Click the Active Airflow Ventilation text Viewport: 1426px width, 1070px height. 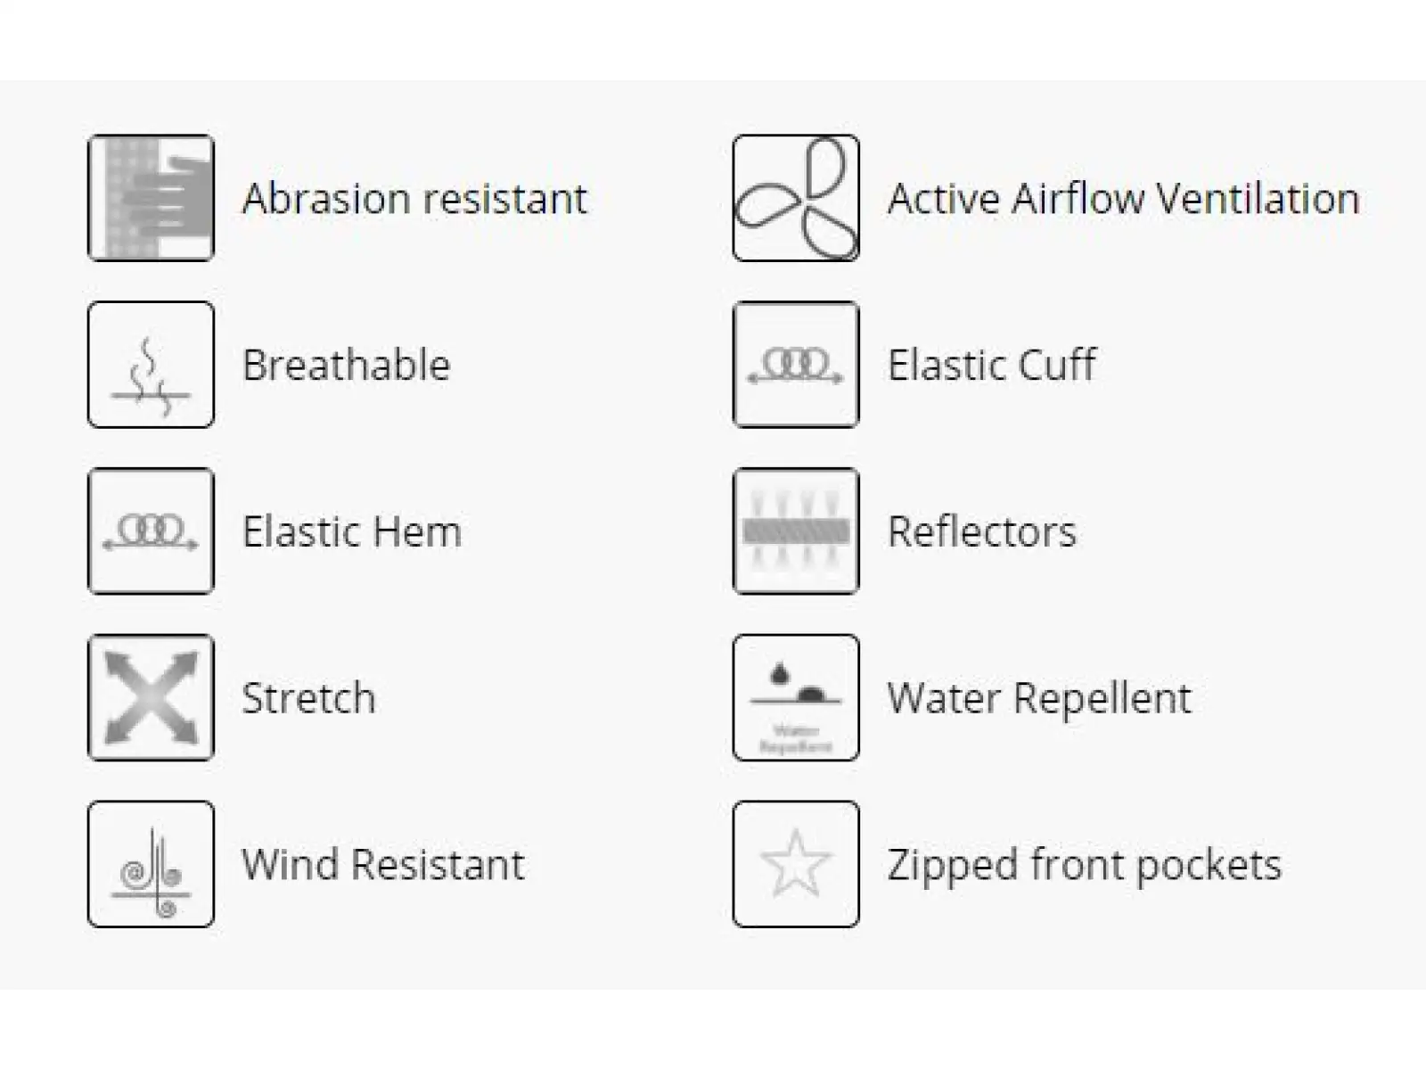coord(1124,198)
